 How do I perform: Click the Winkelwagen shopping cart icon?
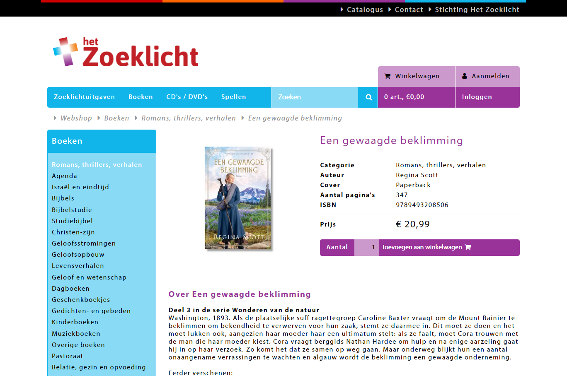pyautogui.click(x=388, y=76)
